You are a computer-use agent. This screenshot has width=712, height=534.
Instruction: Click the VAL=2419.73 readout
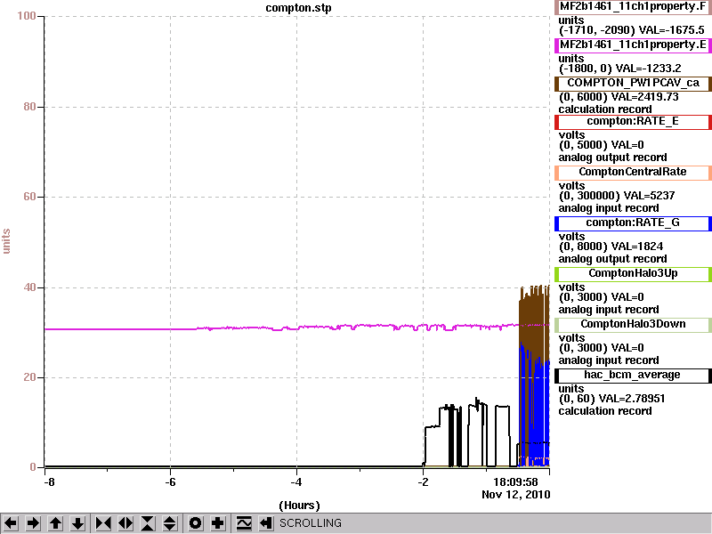pyautogui.click(x=646, y=97)
